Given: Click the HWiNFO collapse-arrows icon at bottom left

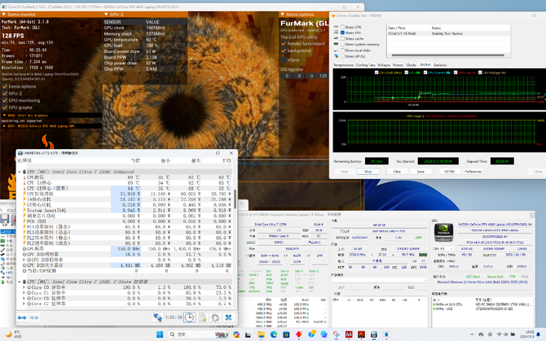Looking at the screenshot, I should pyautogui.click(x=34, y=317).
